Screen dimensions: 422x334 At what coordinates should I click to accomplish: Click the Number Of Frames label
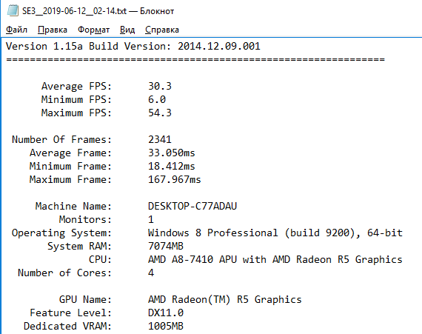(x=61, y=139)
